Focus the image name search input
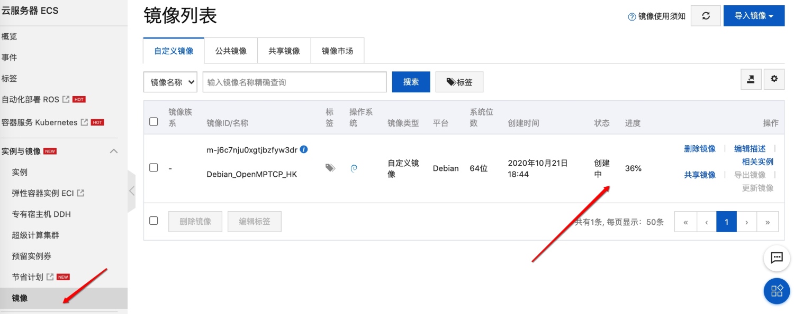This screenshot has height=314, width=794. tap(294, 82)
